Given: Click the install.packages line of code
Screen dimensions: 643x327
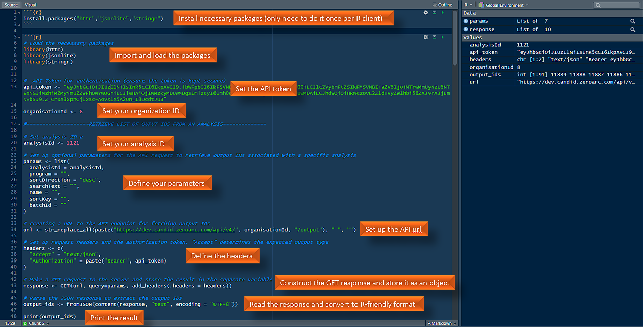Looking at the screenshot, I should (x=93, y=18).
